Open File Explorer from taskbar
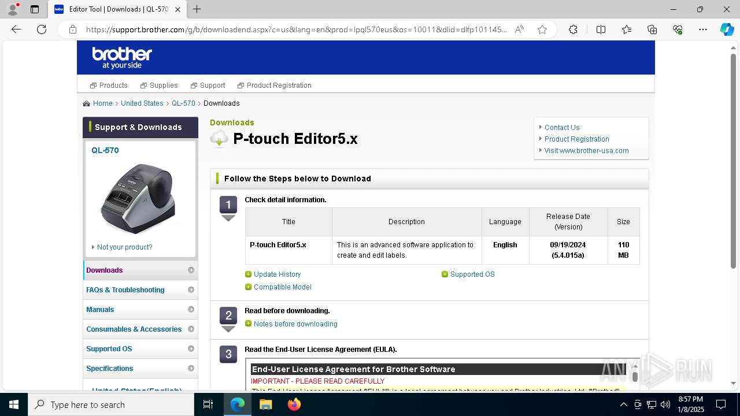The image size is (740, 416). [265, 404]
